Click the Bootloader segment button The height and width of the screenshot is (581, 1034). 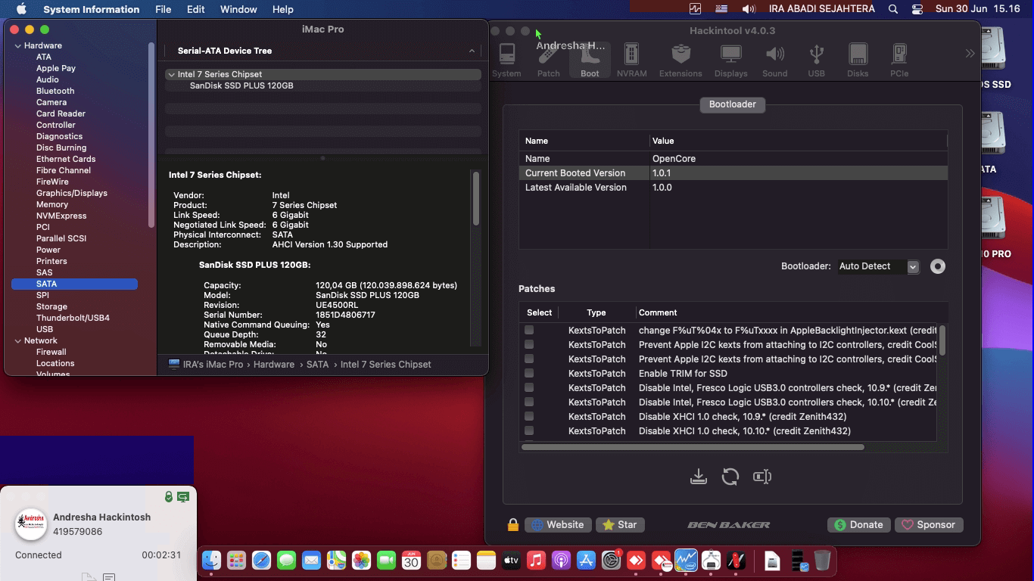pos(732,104)
